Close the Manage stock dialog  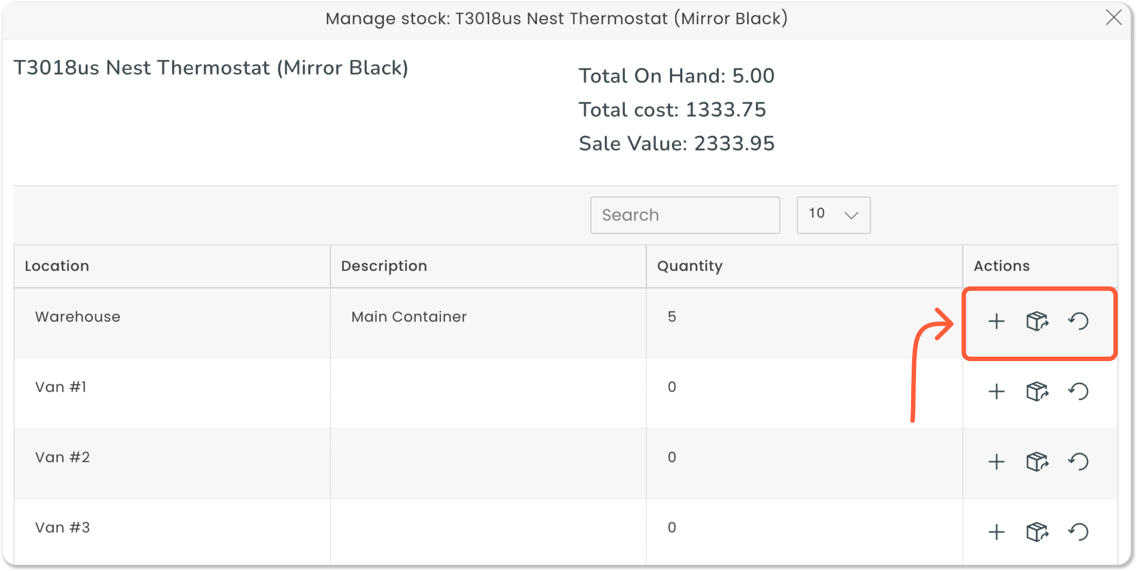(1114, 18)
